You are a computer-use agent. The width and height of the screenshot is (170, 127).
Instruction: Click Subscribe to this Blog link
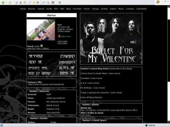(121, 69)
